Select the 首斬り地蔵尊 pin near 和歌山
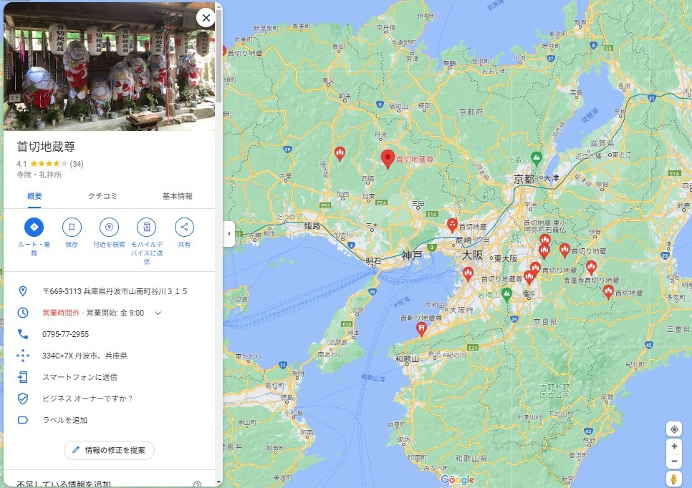The image size is (692, 488). 421,328
